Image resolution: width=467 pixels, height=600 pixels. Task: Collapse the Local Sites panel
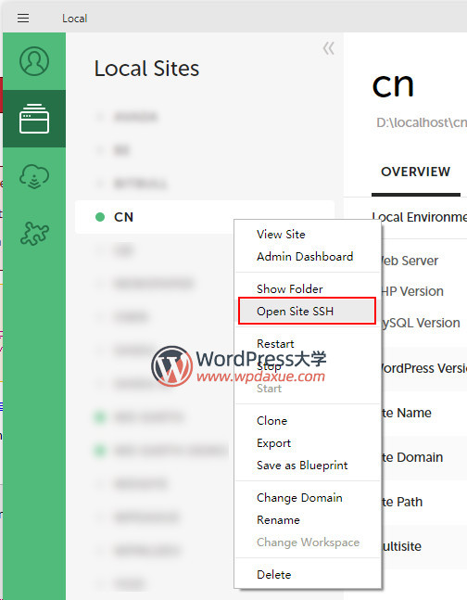329,48
